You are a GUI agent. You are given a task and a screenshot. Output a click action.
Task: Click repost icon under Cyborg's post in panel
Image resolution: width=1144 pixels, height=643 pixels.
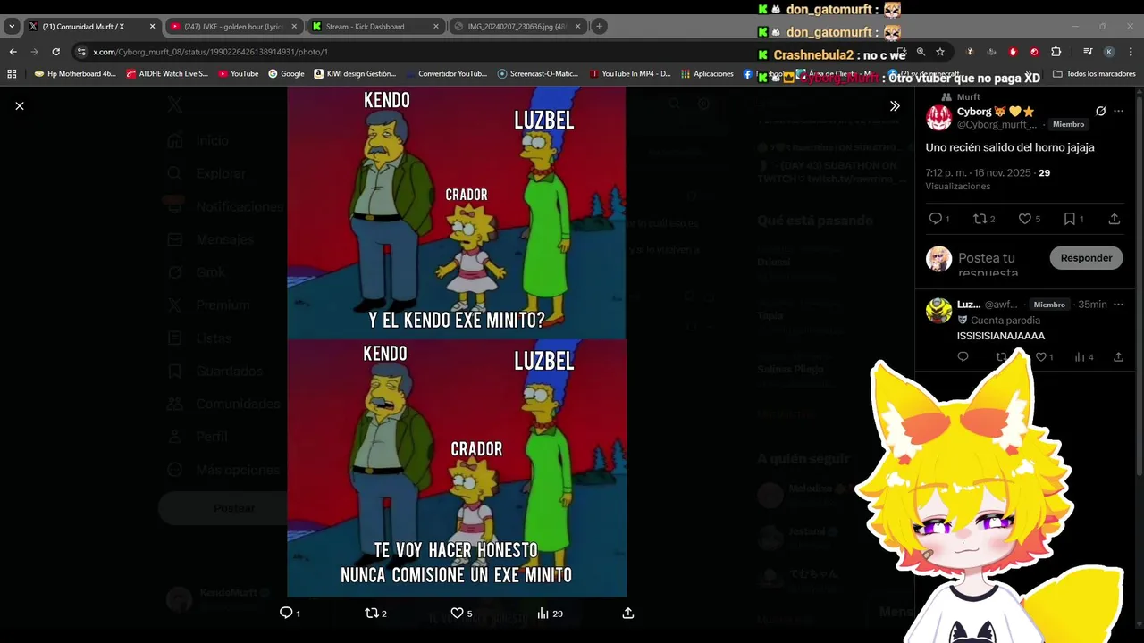[980, 219]
